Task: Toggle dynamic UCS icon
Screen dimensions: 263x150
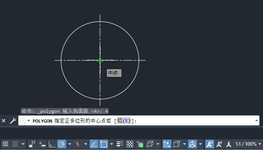Action: tap(167, 144)
